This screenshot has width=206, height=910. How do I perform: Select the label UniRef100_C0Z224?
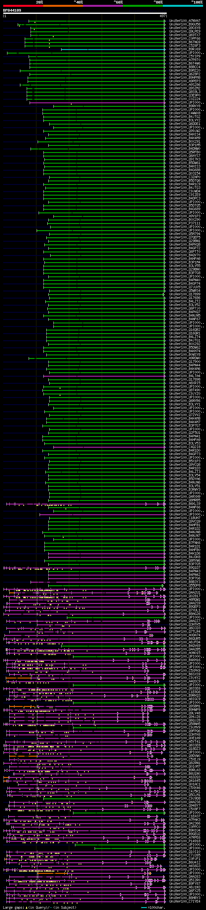[185, 99]
